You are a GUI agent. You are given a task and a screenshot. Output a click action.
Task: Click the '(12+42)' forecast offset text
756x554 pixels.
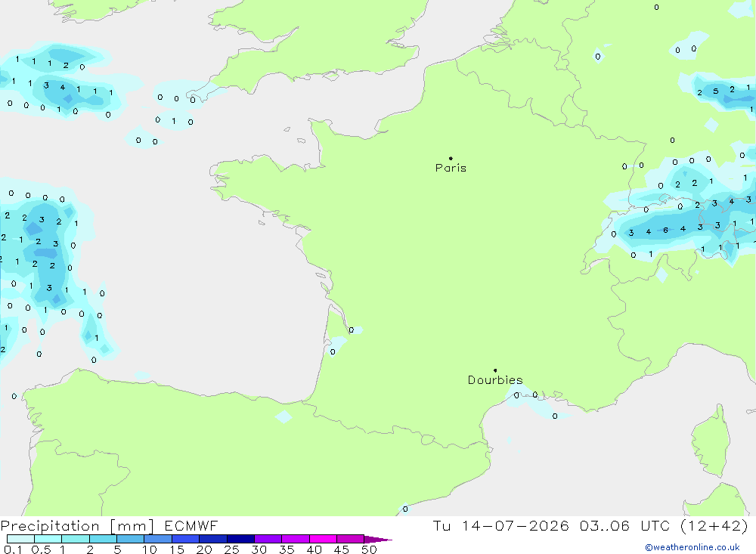point(714,526)
